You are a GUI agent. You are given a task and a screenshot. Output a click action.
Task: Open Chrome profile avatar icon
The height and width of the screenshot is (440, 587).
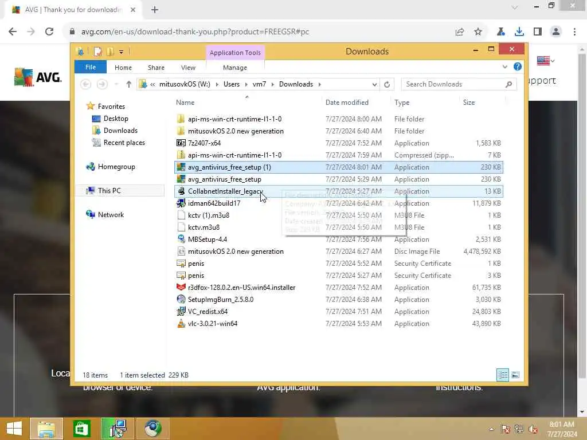[556, 32]
